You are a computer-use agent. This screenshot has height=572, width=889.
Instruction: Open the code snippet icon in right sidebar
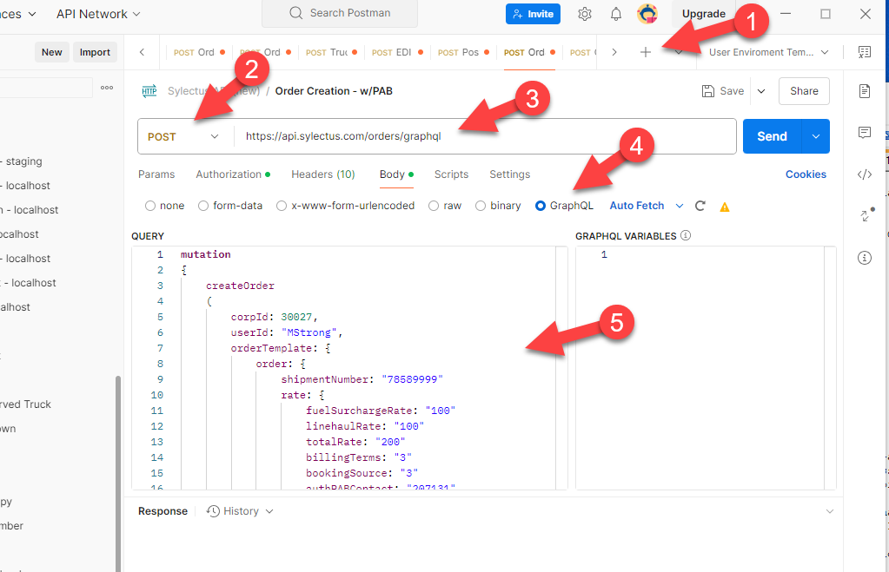(864, 174)
